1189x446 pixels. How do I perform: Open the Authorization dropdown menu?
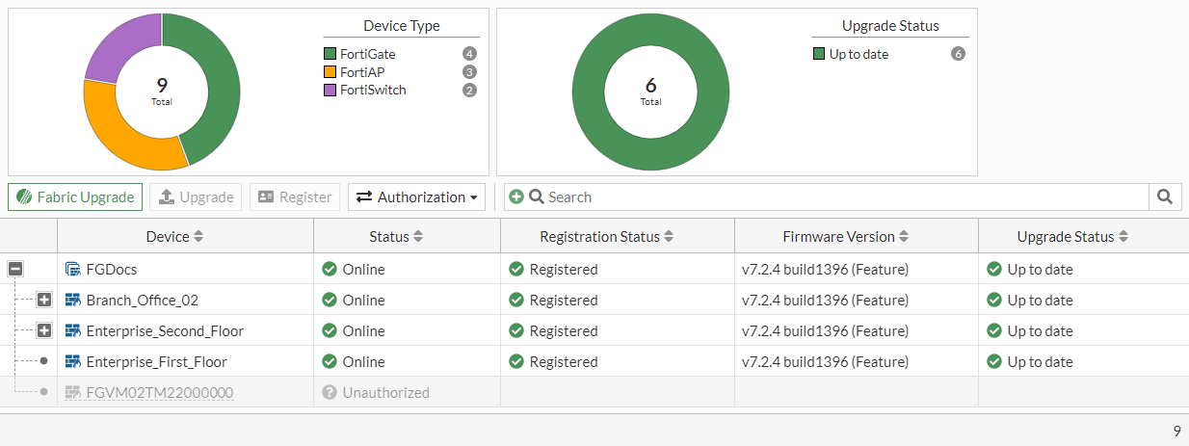(x=416, y=197)
